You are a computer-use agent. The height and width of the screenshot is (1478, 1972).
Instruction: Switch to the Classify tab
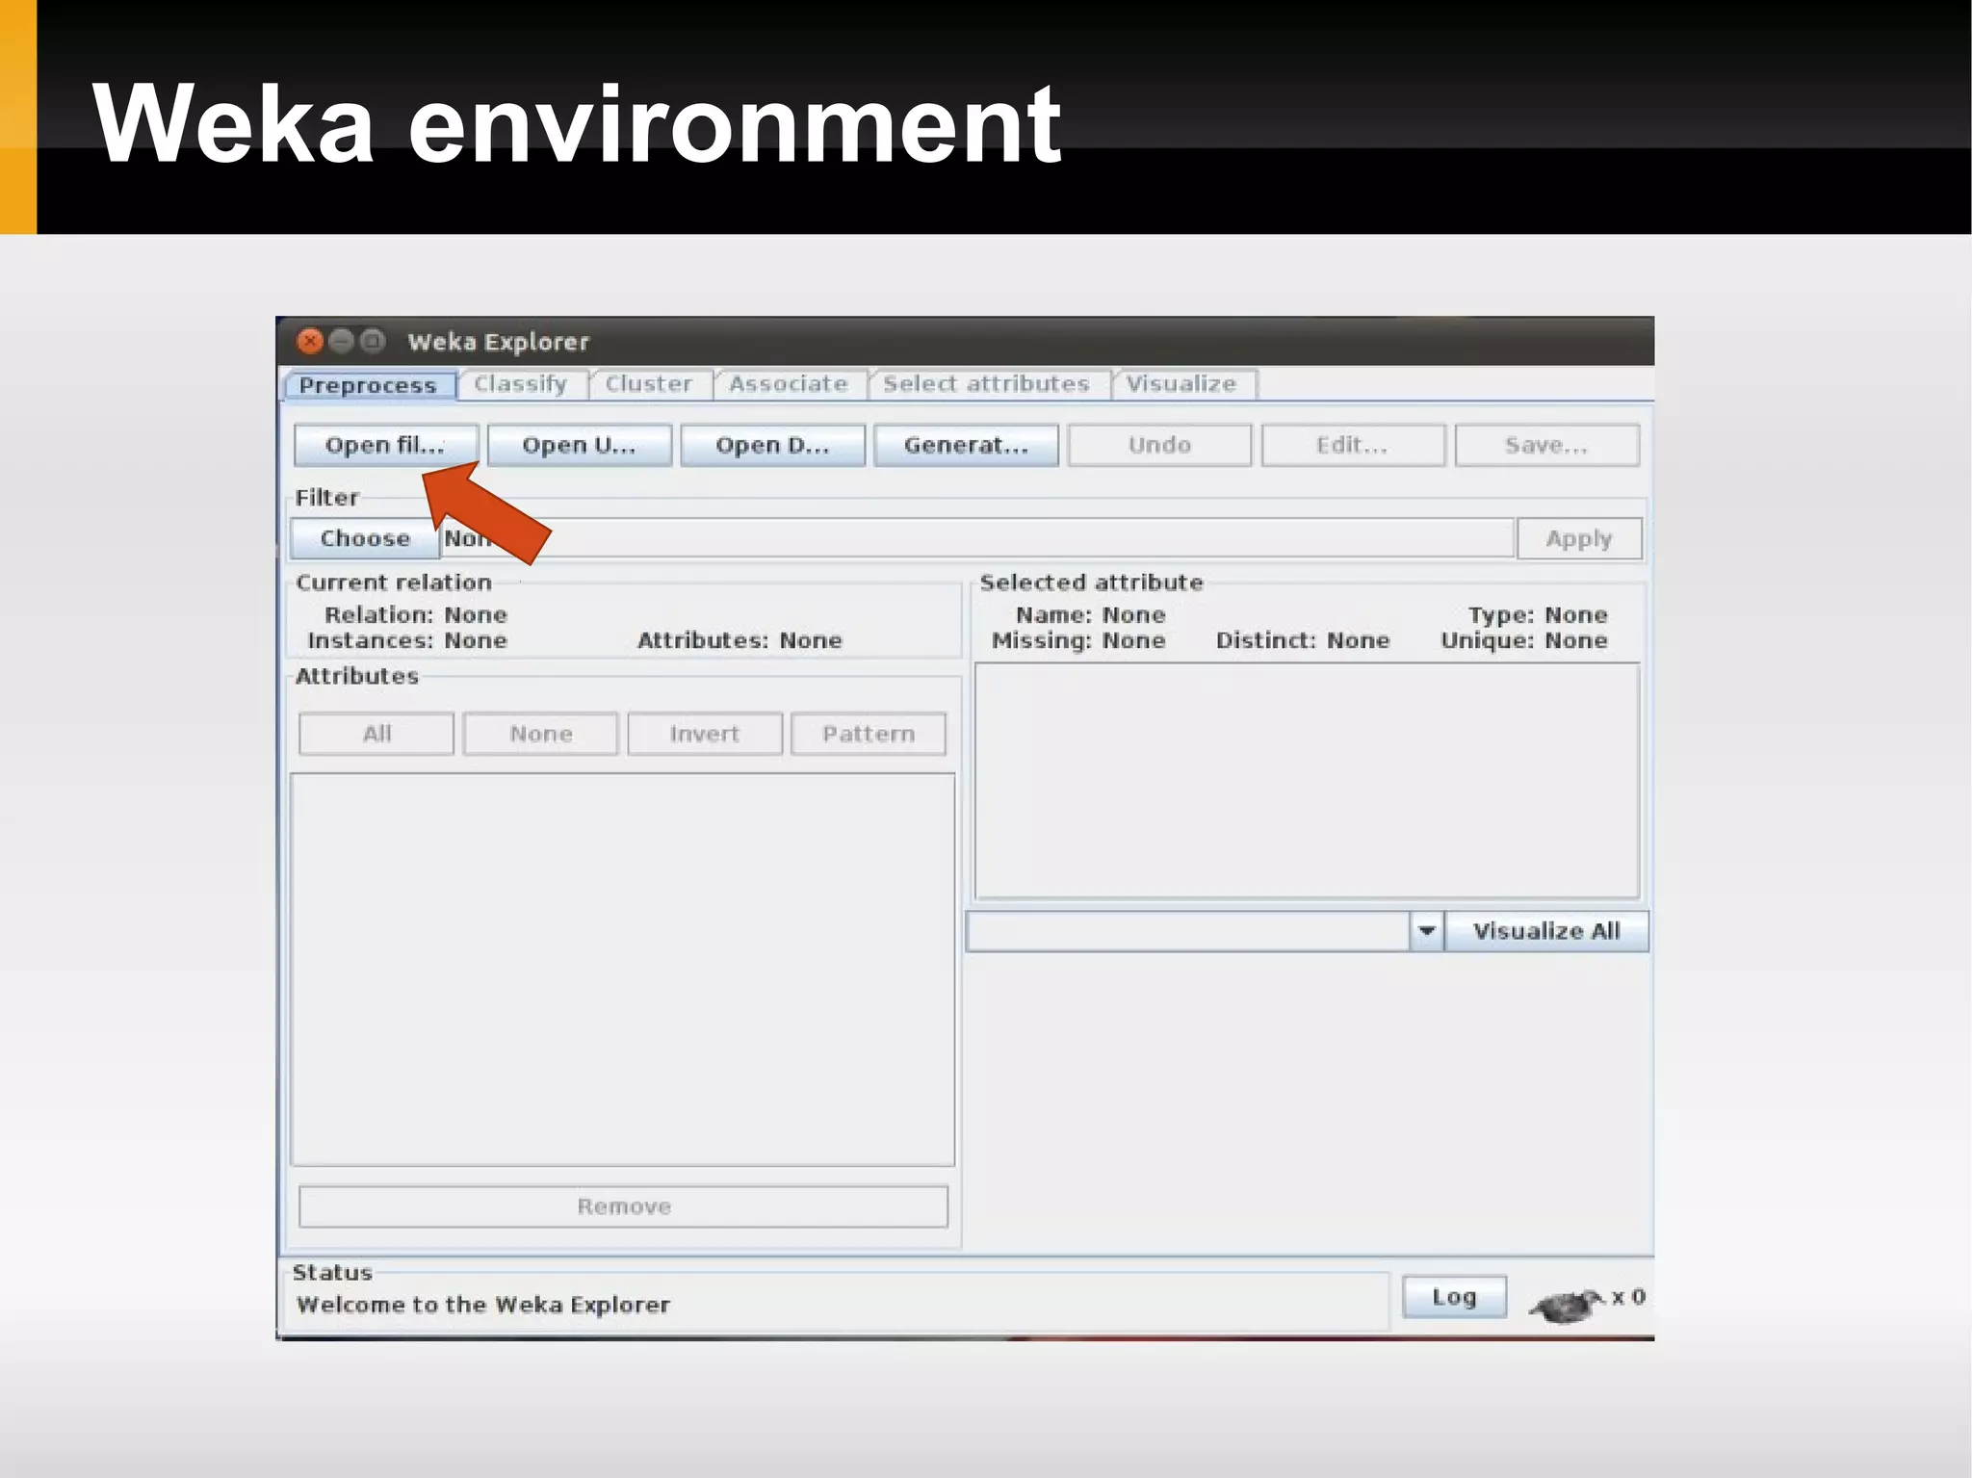[x=521, y=384]
